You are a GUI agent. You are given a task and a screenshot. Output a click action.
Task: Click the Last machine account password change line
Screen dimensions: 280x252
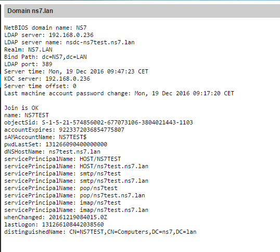coord(119,93)
